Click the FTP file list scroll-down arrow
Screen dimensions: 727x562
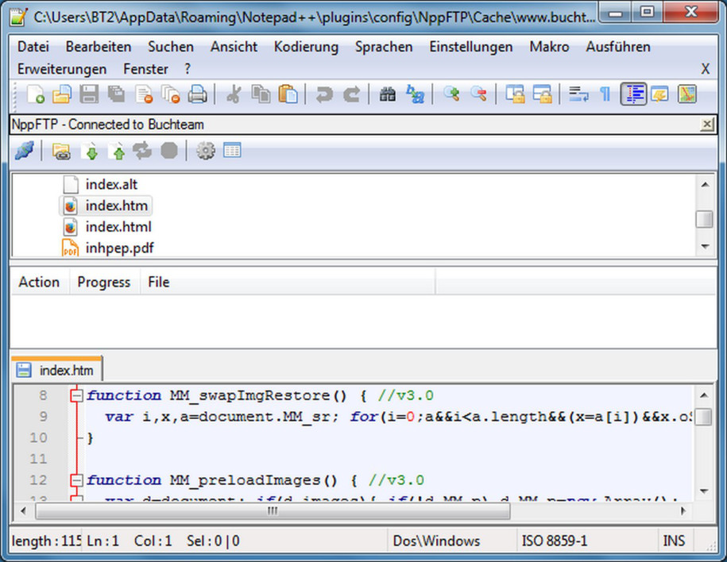coord(705,247)
